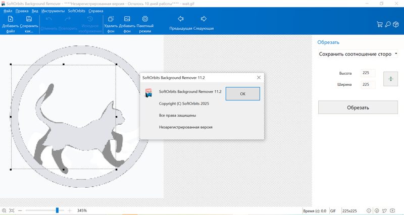Open the Файл menu
404x215 pixels.
pos(8,11)
